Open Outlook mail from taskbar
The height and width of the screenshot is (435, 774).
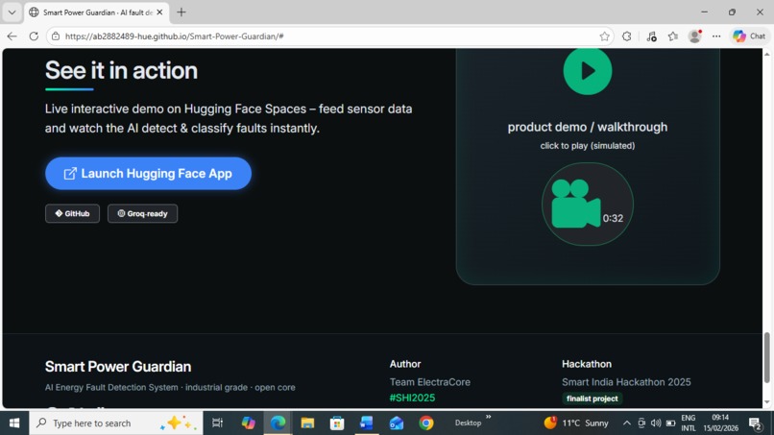point(397,423)
